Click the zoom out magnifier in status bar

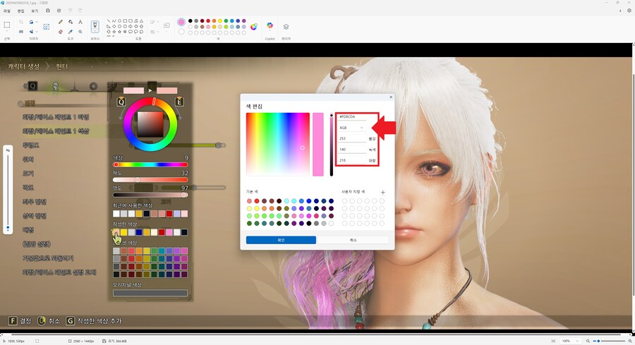pyautogui.click(x=588, y=341)
